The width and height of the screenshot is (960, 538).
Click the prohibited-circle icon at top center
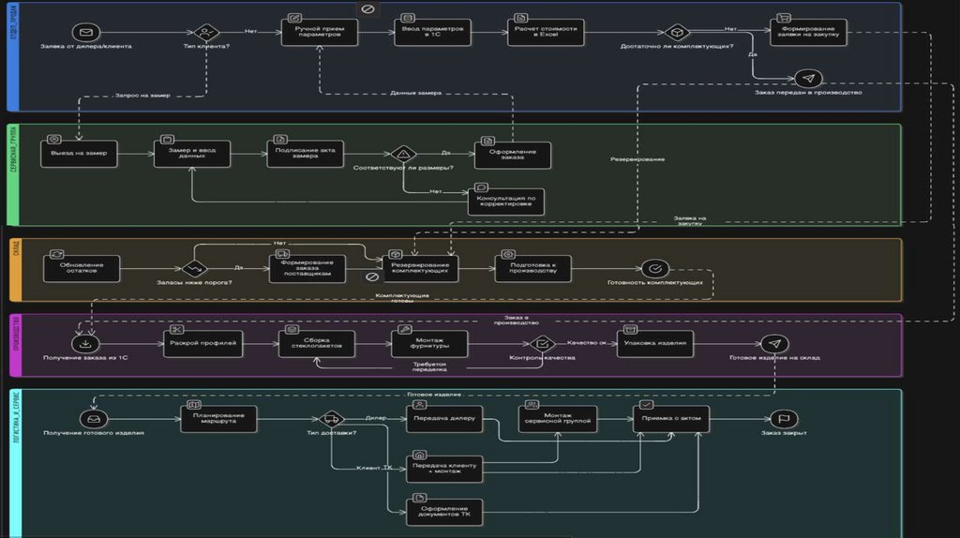click(x=367, y=8)
